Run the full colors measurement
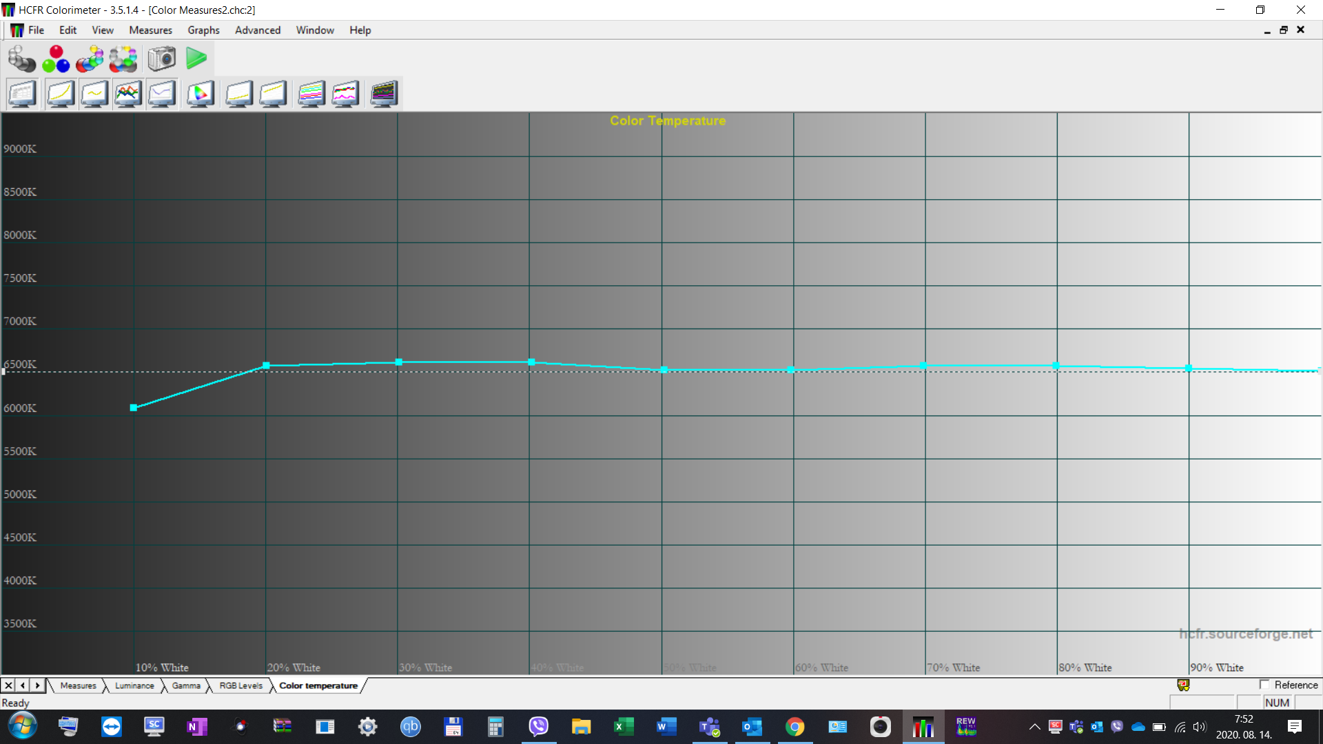The width and height of the screenshot is (1323, 744). pyautogui.click(x=123, y=59)
